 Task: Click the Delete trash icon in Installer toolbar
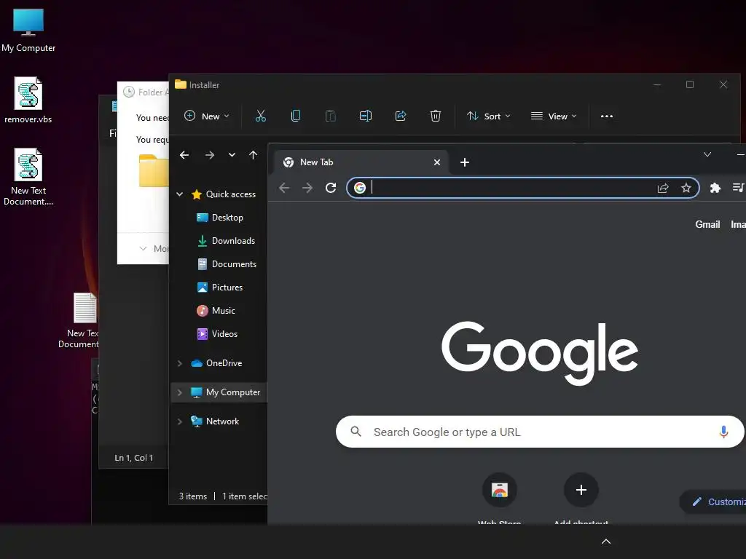(436, 116)
